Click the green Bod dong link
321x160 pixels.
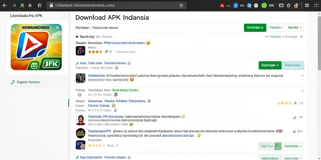[125, 90]
